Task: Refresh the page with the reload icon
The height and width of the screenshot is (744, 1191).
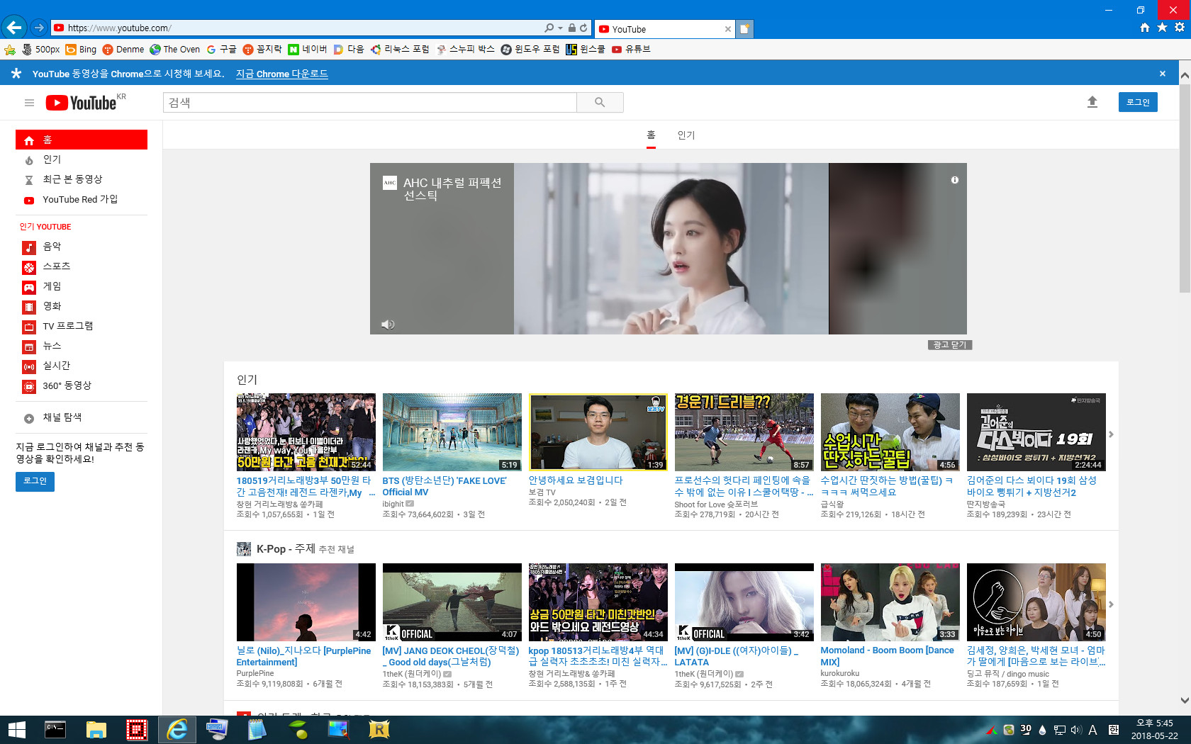Action: (583, 28)
